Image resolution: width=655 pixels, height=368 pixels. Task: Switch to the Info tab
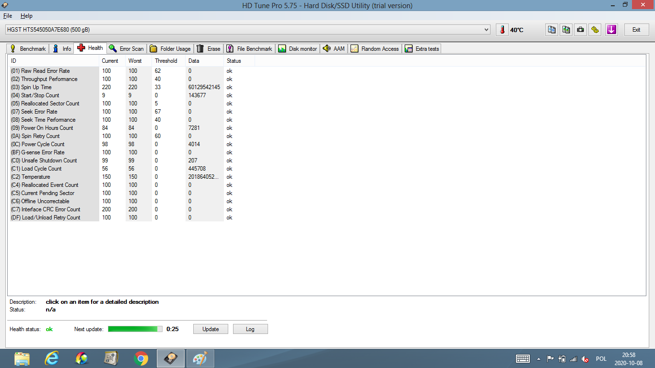point(62,49)
